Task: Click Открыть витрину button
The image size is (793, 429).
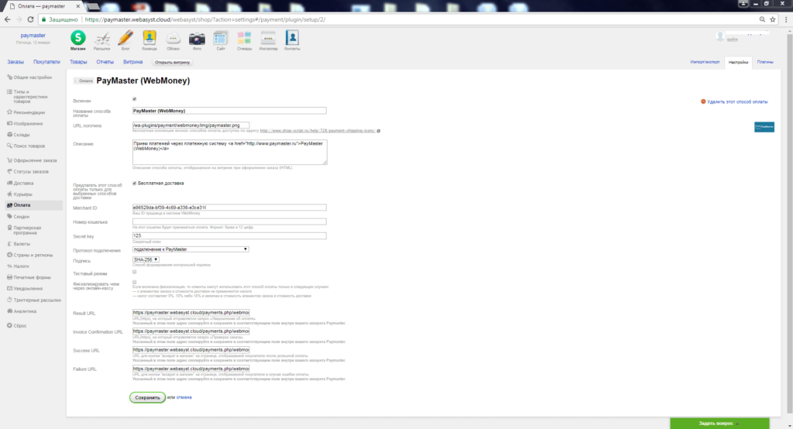Action: pyautogui.click(x=173, y=62)
